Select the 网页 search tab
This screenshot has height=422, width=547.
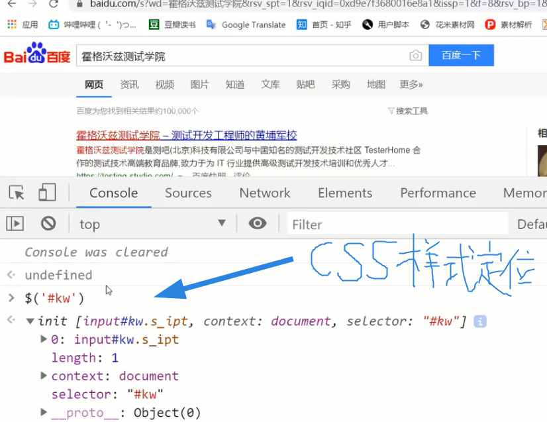pyautogui.click(x=94, y=85)
